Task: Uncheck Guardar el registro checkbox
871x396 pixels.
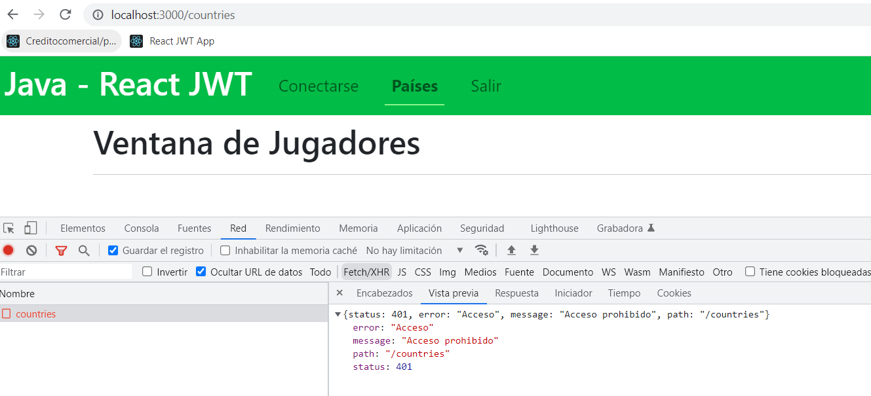Action: 113,251
